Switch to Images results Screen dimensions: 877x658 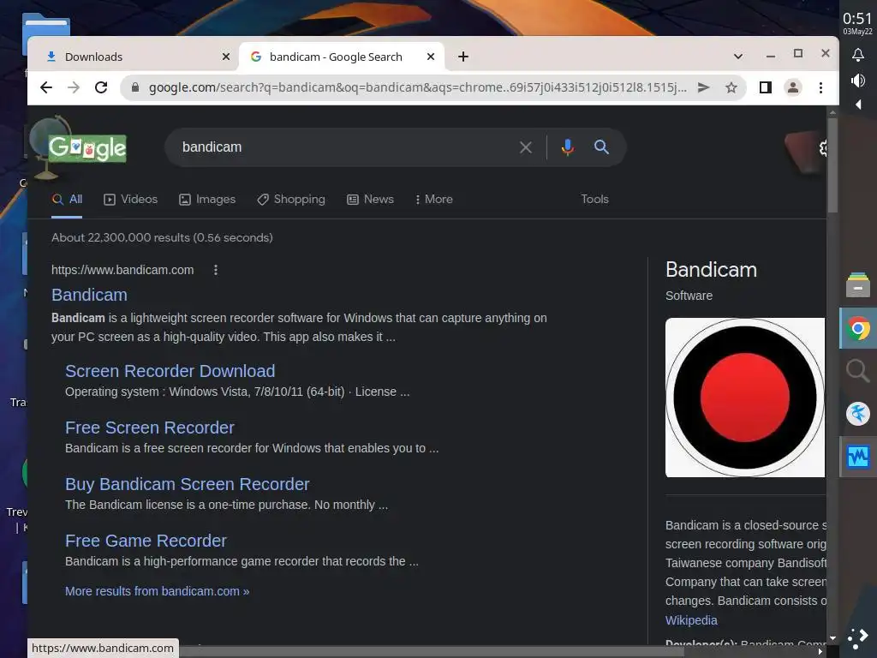pyautogui.click(x=207, y=199)
